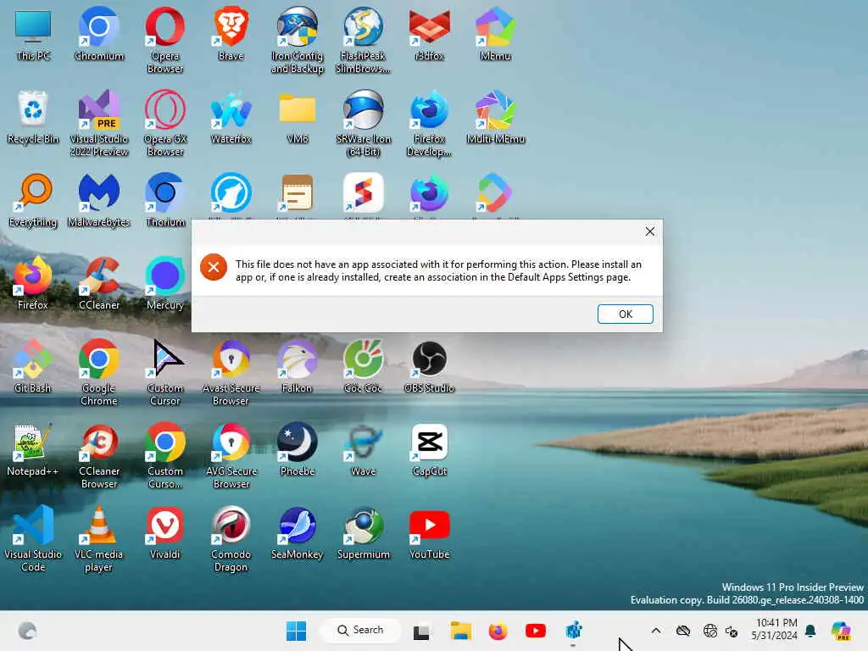Open the YouTube app in taskbar
Screen dimensions: 868x651
(x=536, y=631)
